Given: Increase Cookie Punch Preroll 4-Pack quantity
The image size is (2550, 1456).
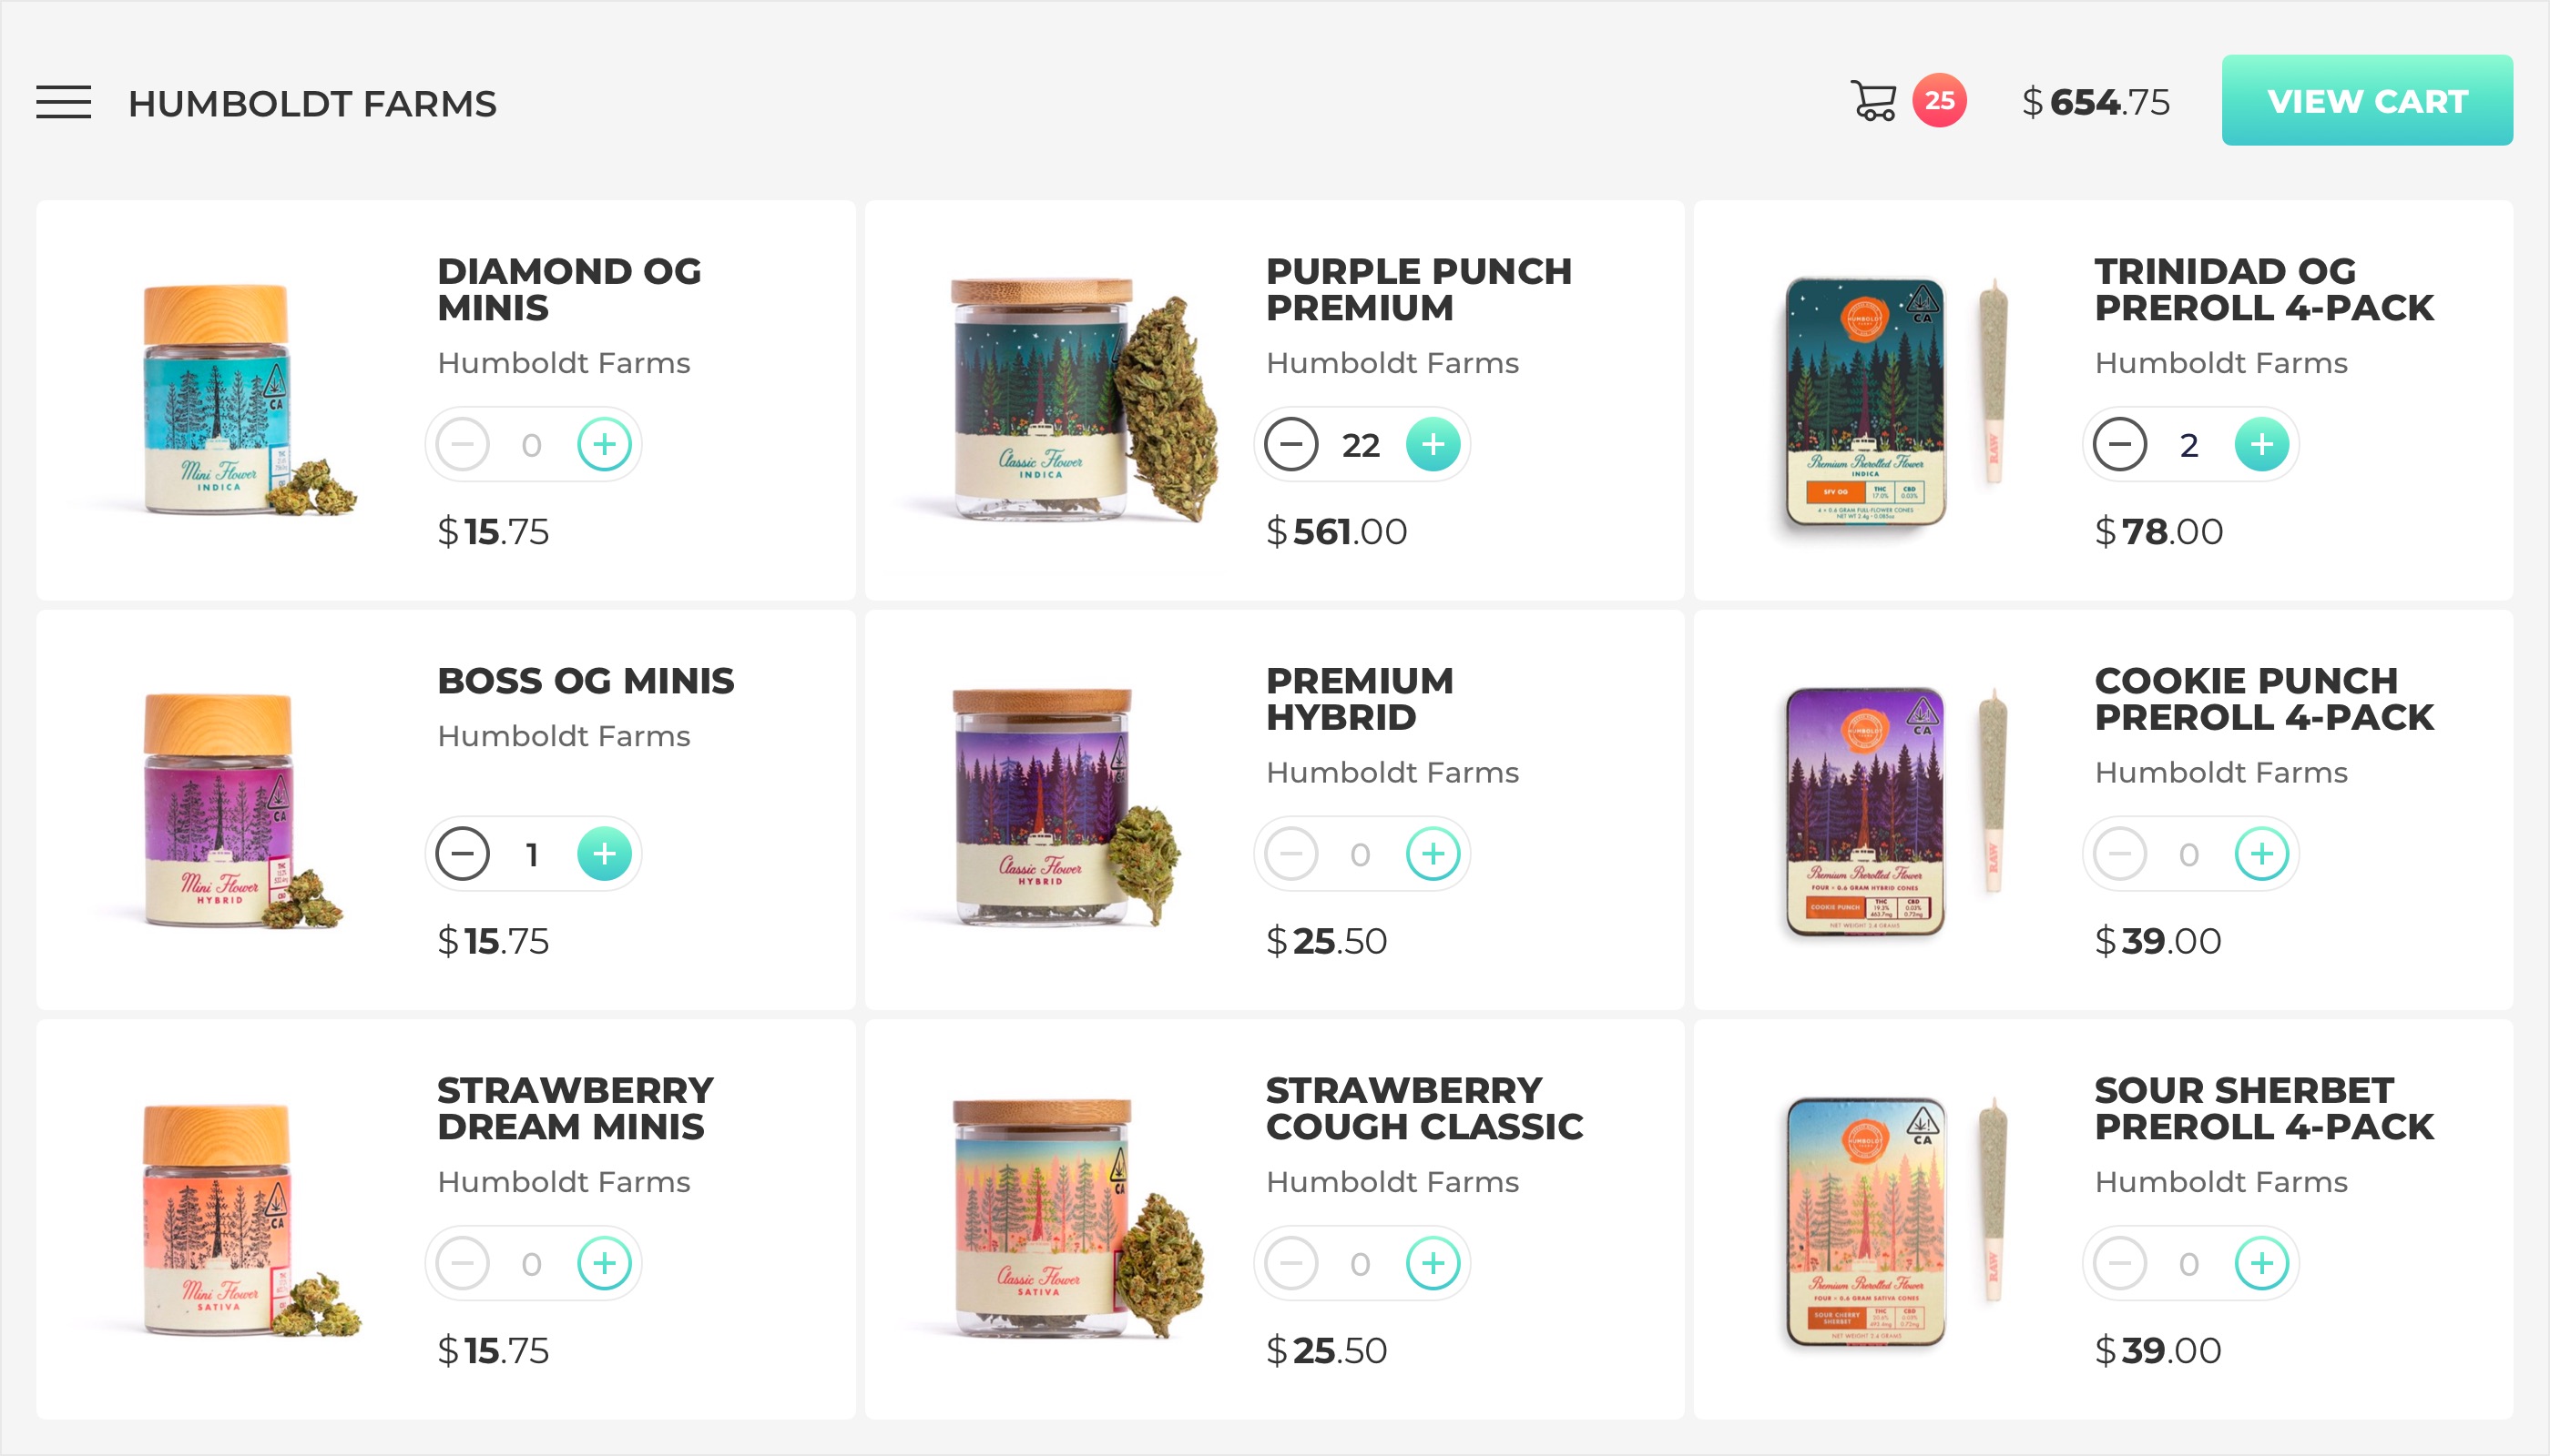Looking at the screenshot, I should (2260, 854).
